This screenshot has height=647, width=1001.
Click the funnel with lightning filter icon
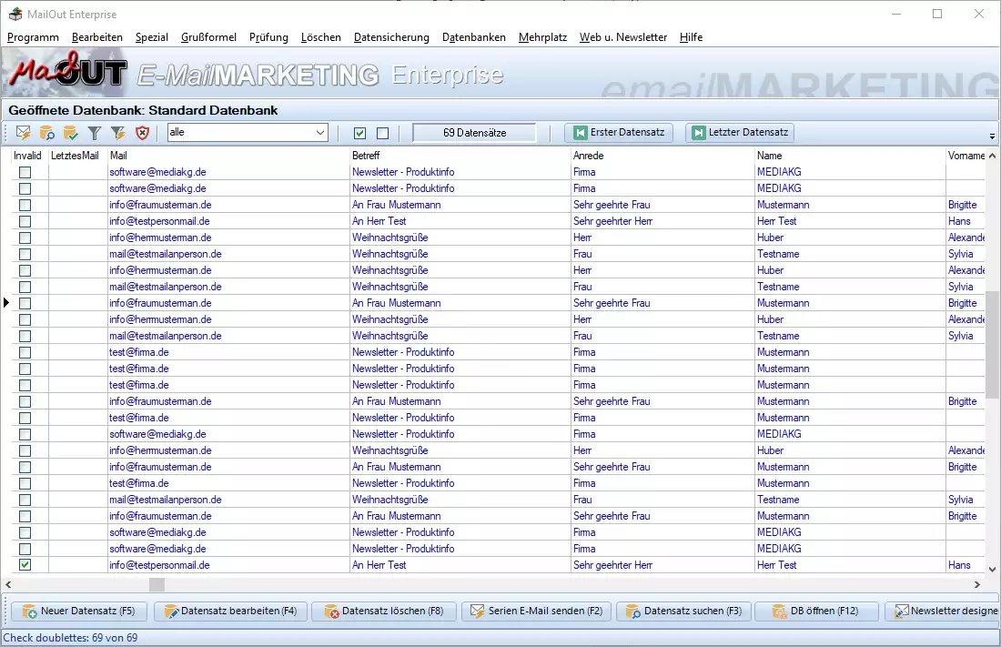tap(118, 133)
